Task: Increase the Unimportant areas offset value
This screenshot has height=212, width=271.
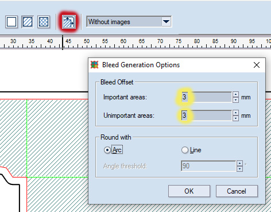Action: 235,113
